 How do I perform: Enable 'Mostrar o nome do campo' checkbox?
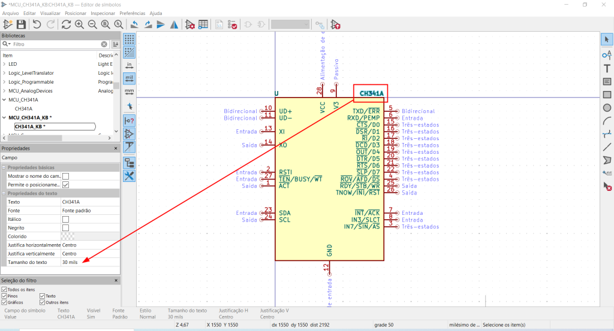point(66,176)
